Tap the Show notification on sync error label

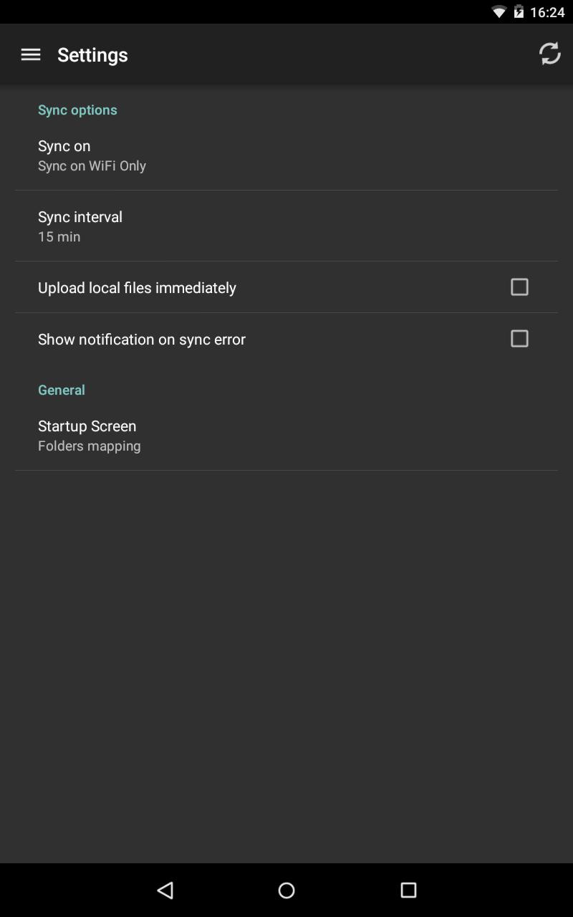[x=142, y=339]
